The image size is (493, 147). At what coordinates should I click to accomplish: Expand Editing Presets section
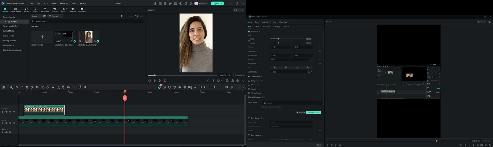2,41
